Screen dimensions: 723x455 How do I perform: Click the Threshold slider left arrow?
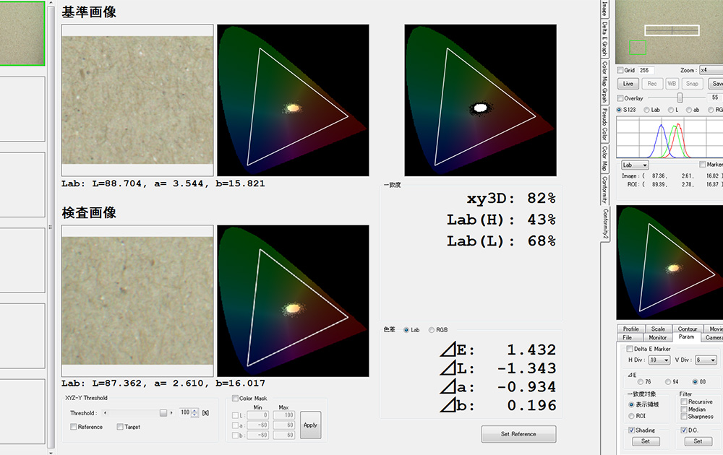pyautogui.click(x=105, y=413)
